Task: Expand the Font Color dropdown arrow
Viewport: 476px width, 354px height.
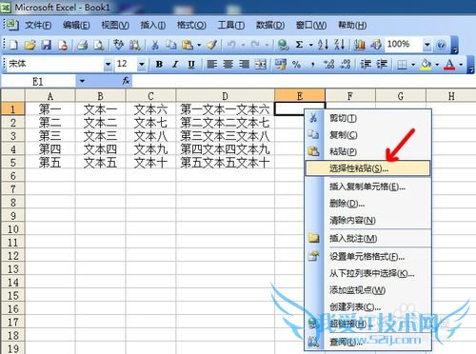Action: coord(461,65)
